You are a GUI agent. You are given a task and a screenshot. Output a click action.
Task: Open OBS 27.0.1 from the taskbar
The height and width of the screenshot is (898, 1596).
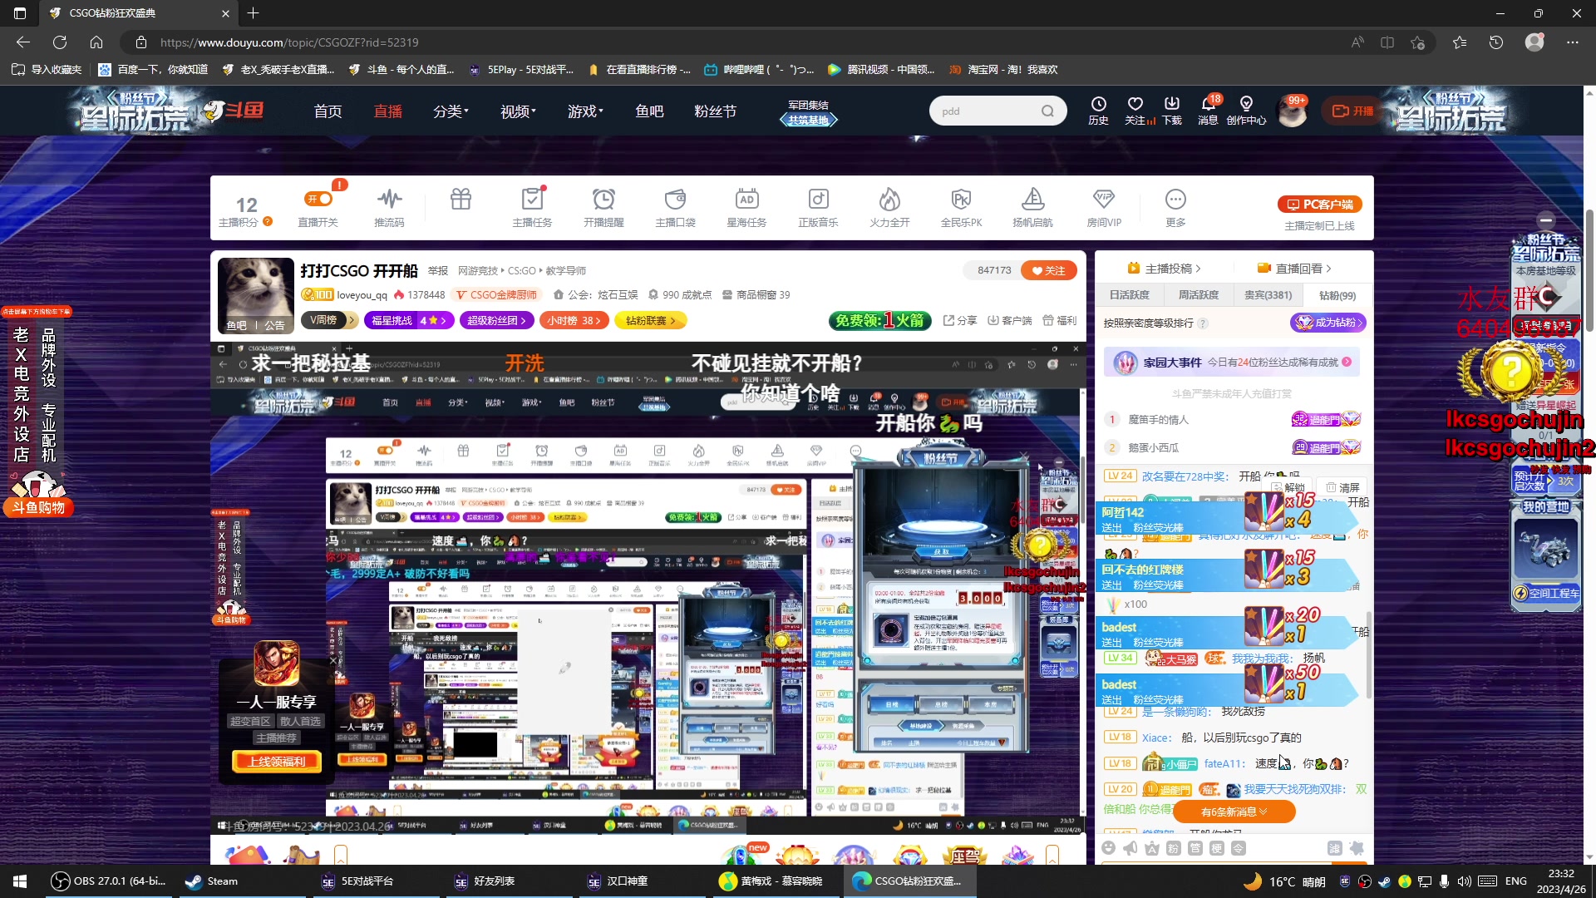108,881
